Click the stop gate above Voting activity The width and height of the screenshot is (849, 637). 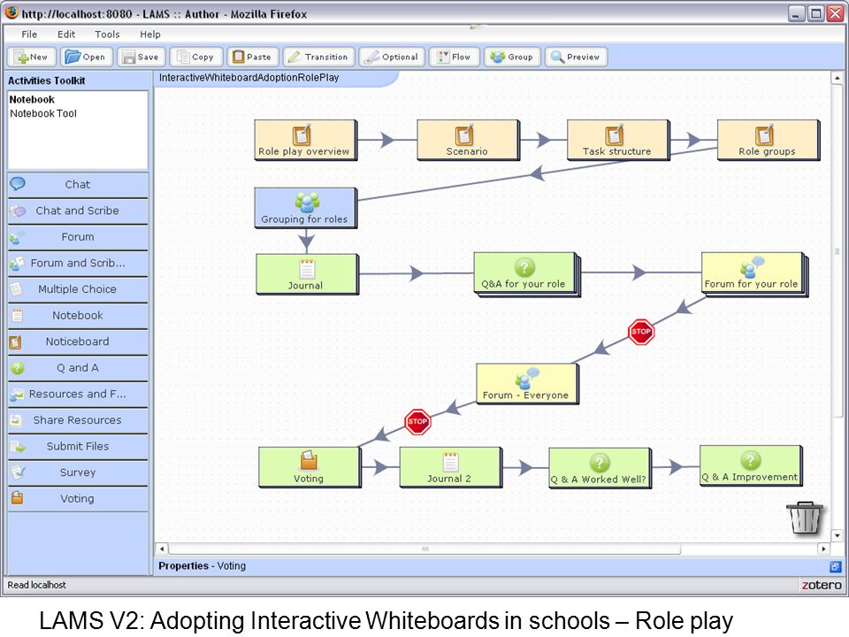[417, 421]
